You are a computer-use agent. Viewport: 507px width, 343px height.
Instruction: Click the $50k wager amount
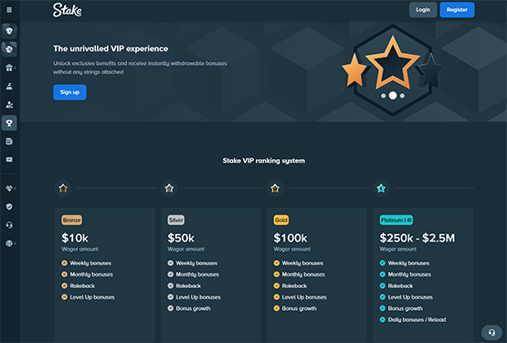point(181,239)
